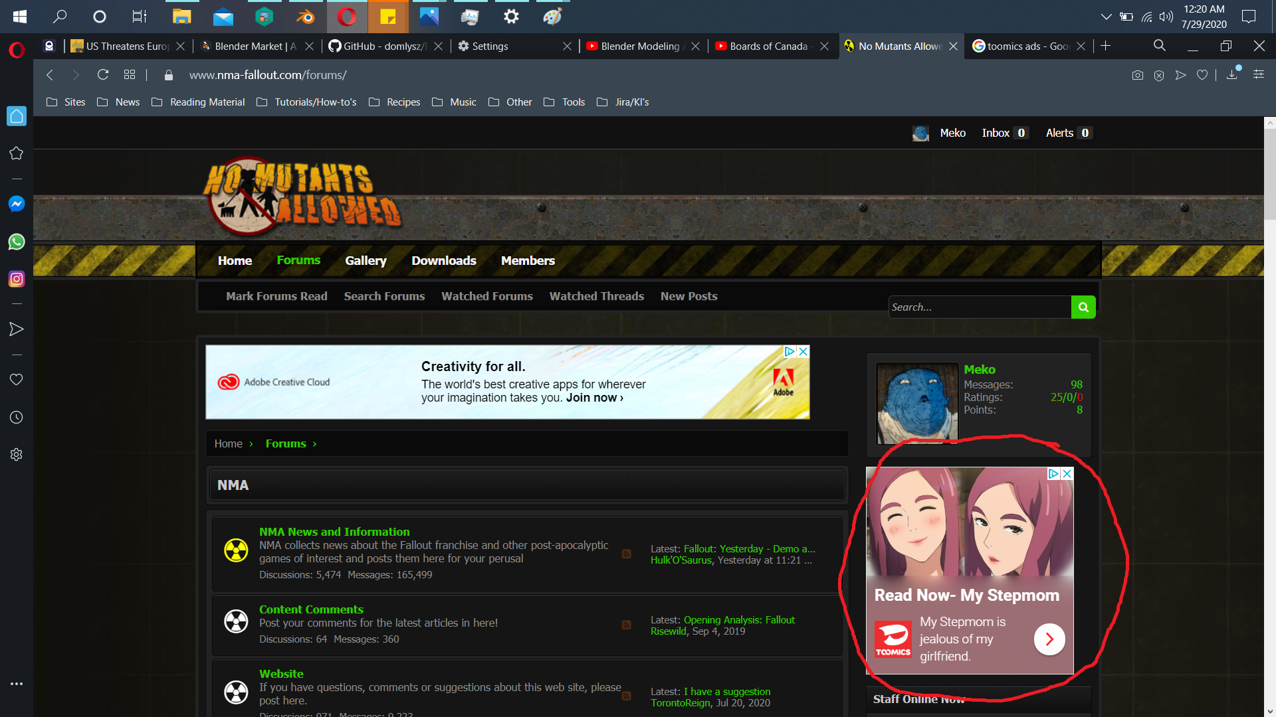Open the Tutorials/How-to's bookmark folder
The width and height of the screenshot is (1276, 717).
315,102
